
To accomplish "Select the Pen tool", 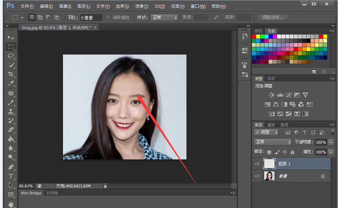I will click(x=11, y=167).
